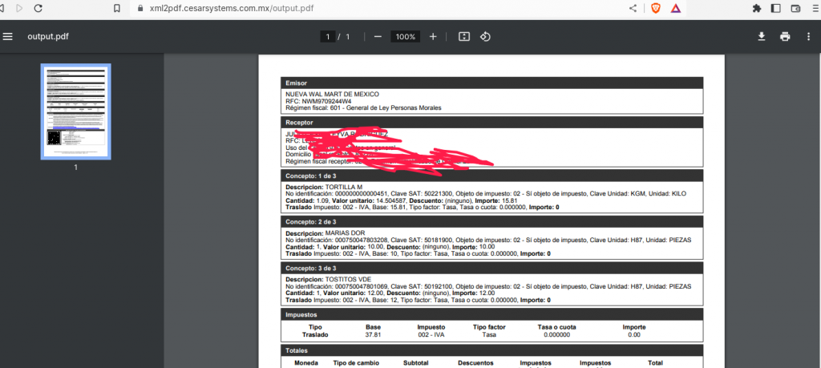Download the output.pdf file

point(762,37)
